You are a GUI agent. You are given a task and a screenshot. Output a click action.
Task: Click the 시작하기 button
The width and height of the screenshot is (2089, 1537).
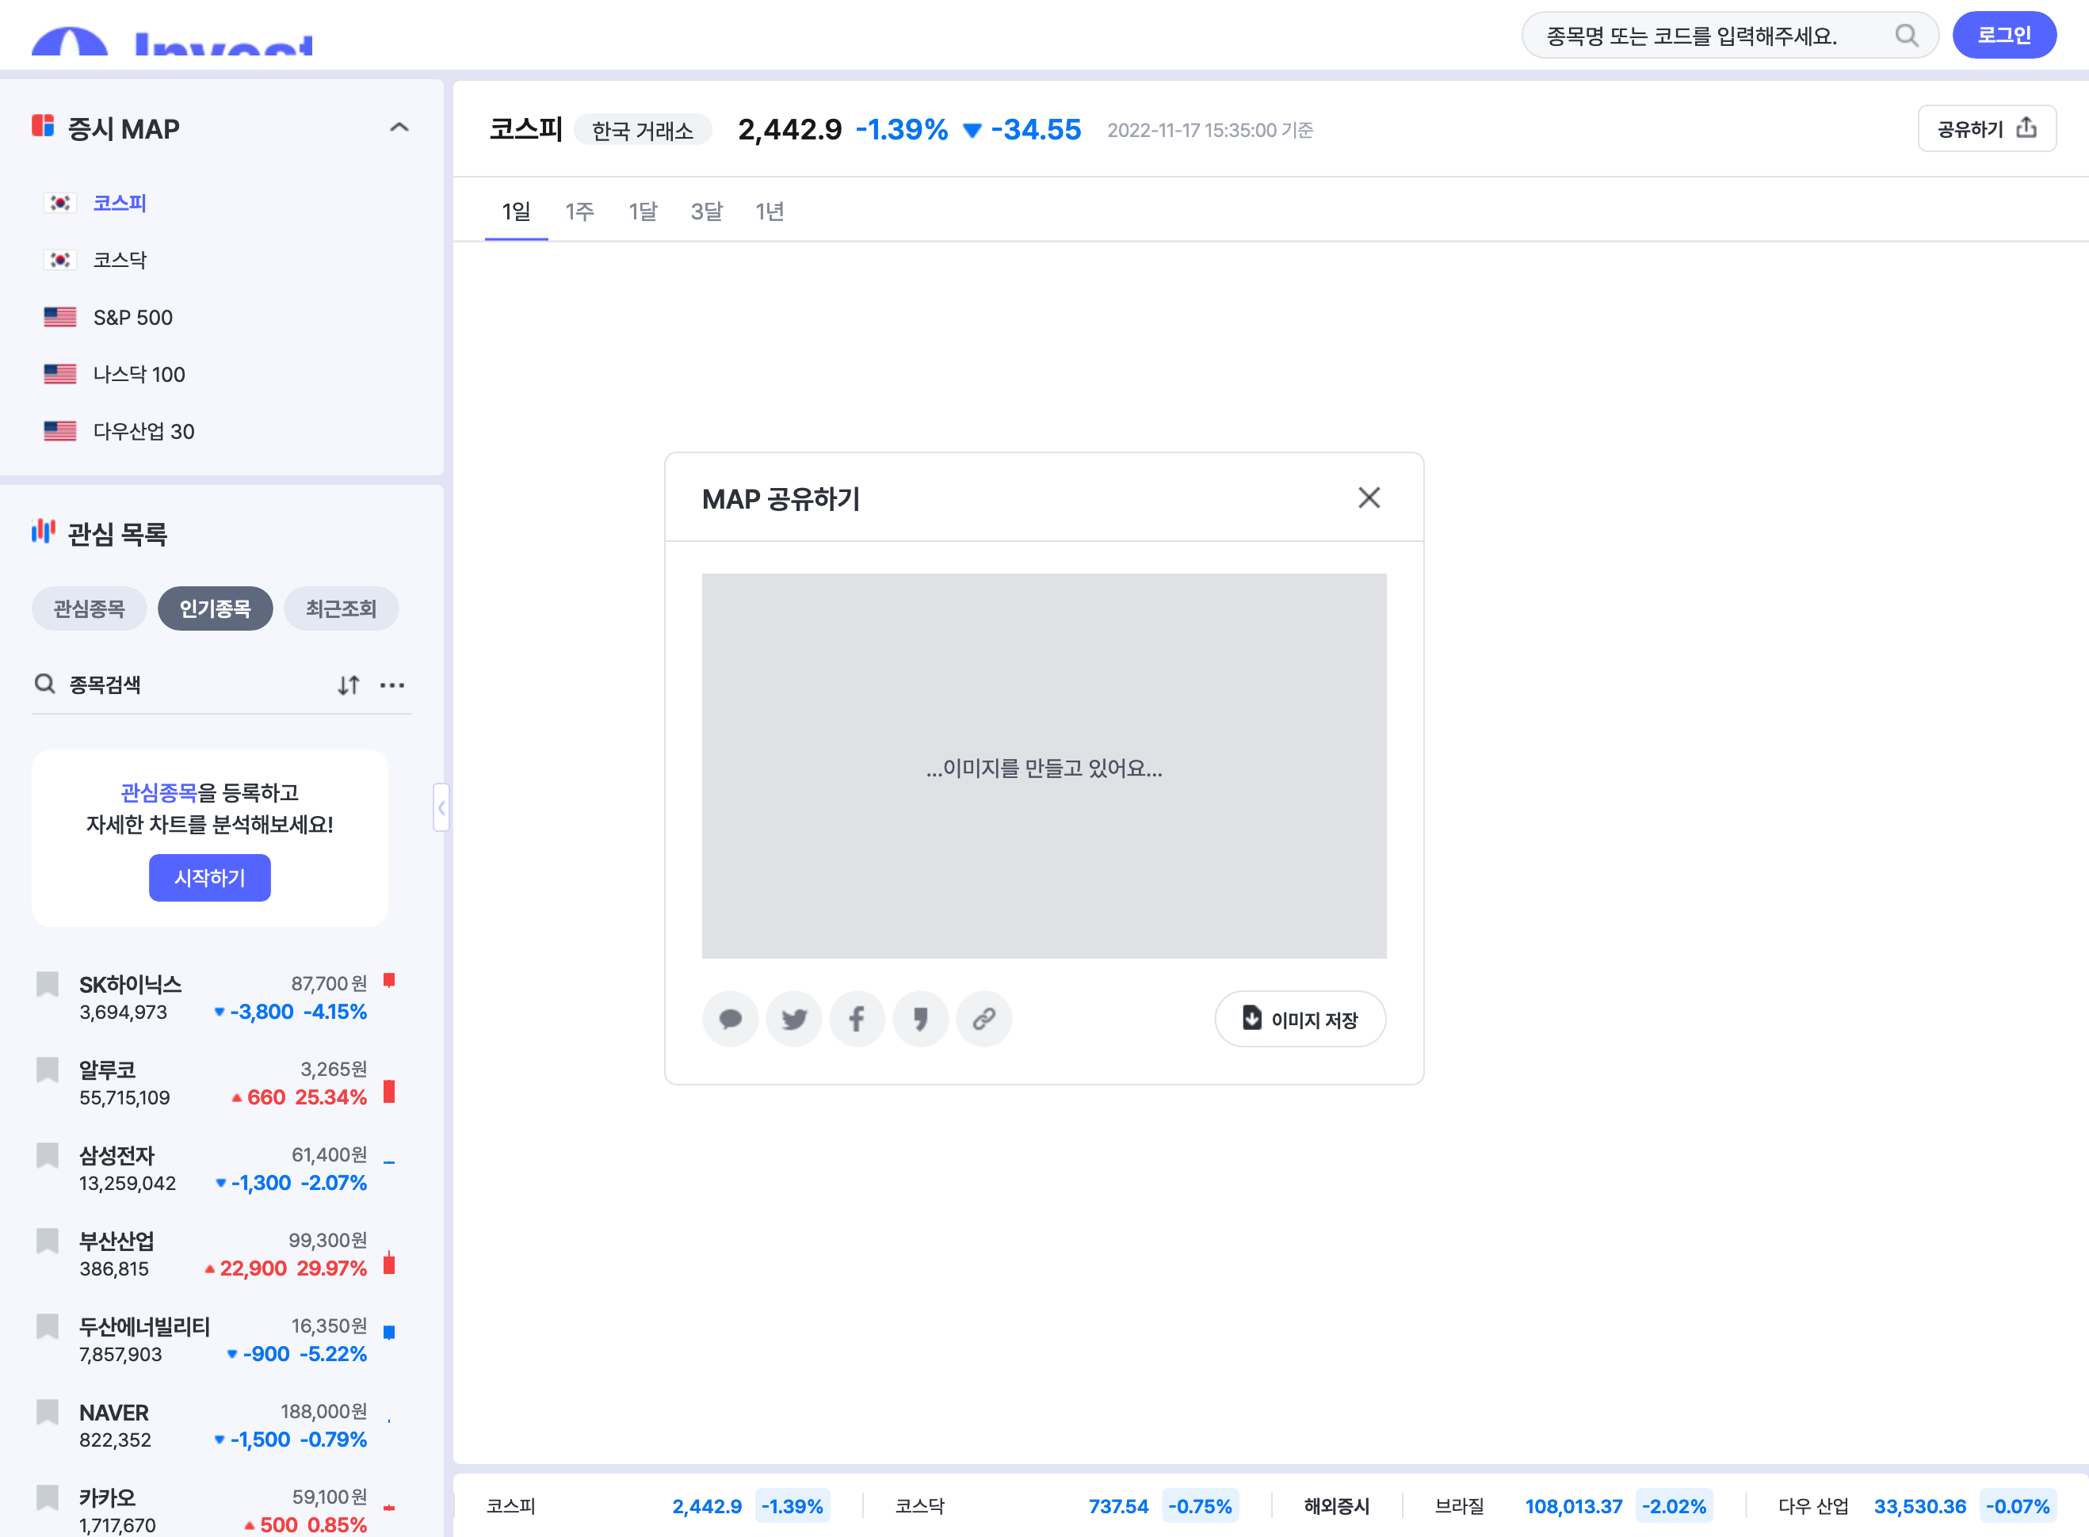pyautogui.click(x=209, y=877)
